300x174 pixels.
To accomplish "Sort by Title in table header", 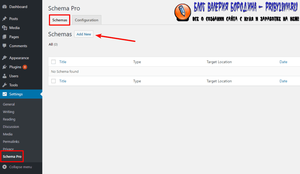I will pyautogui.click(x=63, y=62).
